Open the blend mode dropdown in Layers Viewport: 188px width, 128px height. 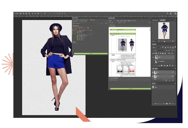point(158,50)
